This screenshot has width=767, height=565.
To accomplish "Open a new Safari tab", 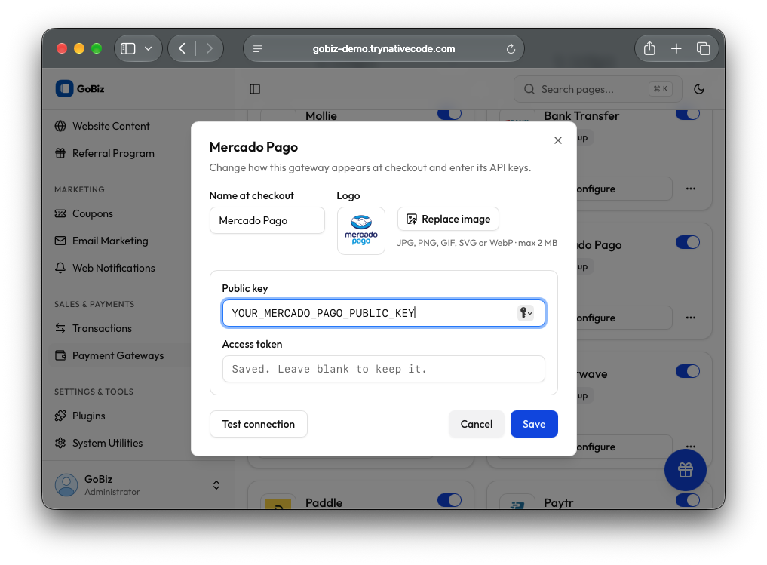I will tap(676, 48).
